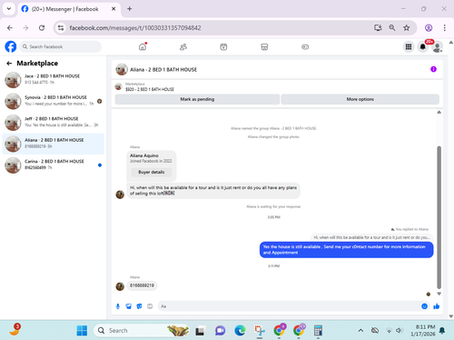View site information icon in address bar
This screenshot has height=340, width=454.
pyautogui.click(x=61, y=28)
